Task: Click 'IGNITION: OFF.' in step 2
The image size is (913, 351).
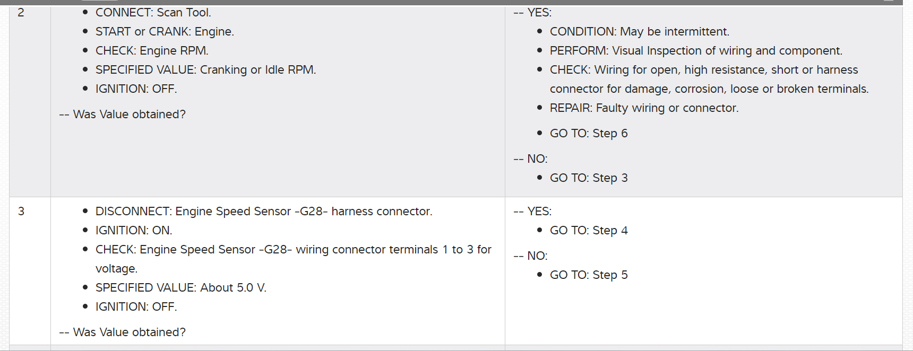Action: [136, 89]
